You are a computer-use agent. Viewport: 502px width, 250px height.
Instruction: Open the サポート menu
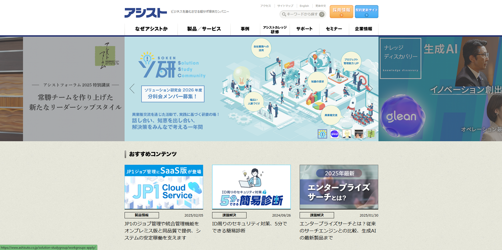click(304, 29)
